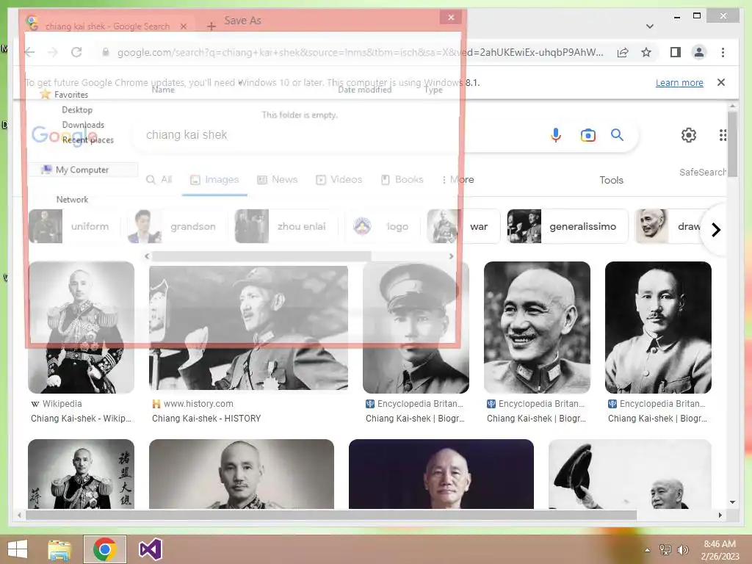Dismiss the Chrome update notification bar
The width and height of the screenshot is (752, 564).
click(x=721, y=82)
